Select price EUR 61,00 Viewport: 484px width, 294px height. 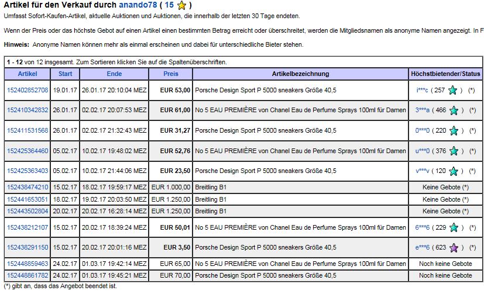point(175,110)
